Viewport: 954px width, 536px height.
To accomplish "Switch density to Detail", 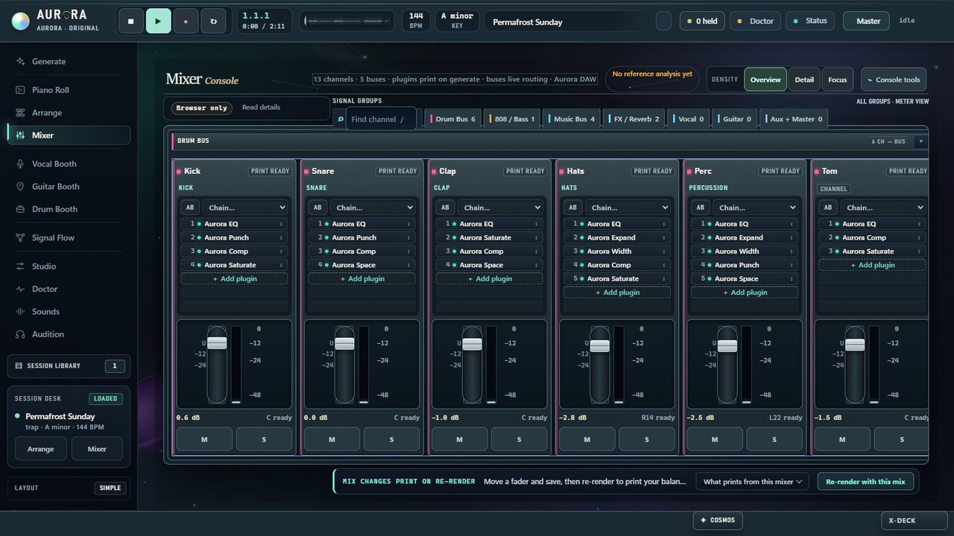I will pos(804,80).
